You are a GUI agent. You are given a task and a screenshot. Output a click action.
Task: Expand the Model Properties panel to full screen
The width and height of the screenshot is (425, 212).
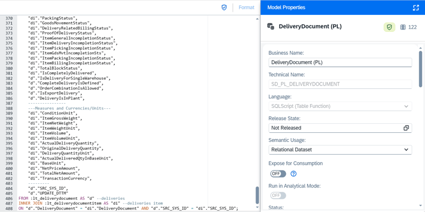(x=416, y=7)
